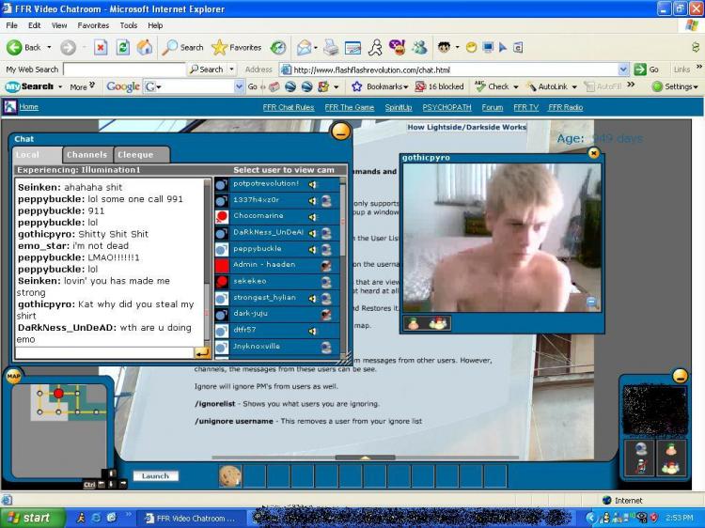The height and width of the screenshot is (528, 705).
Task: Open the FFR Chat Rules link
Action: click(289, 107)
